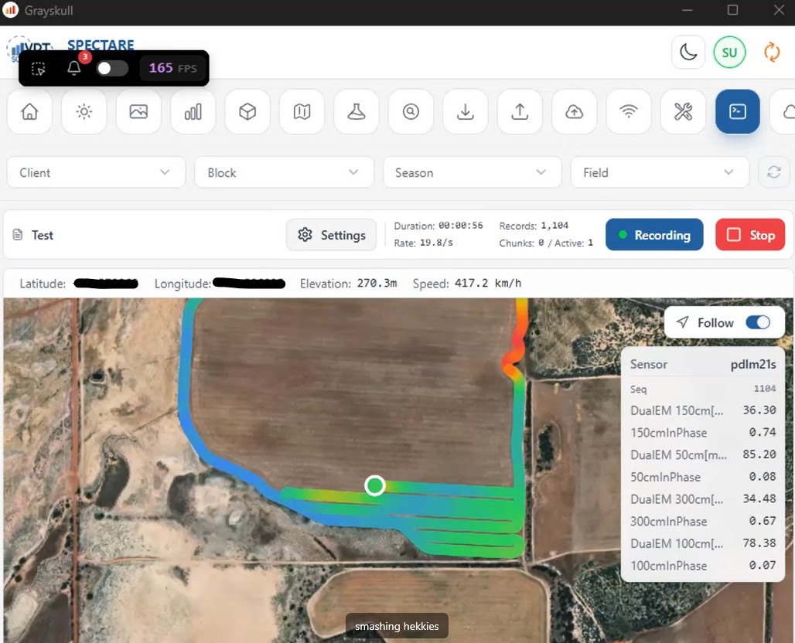Go to the Home icon in toolbar
This screenshot has height=643, width=795.
29,111
